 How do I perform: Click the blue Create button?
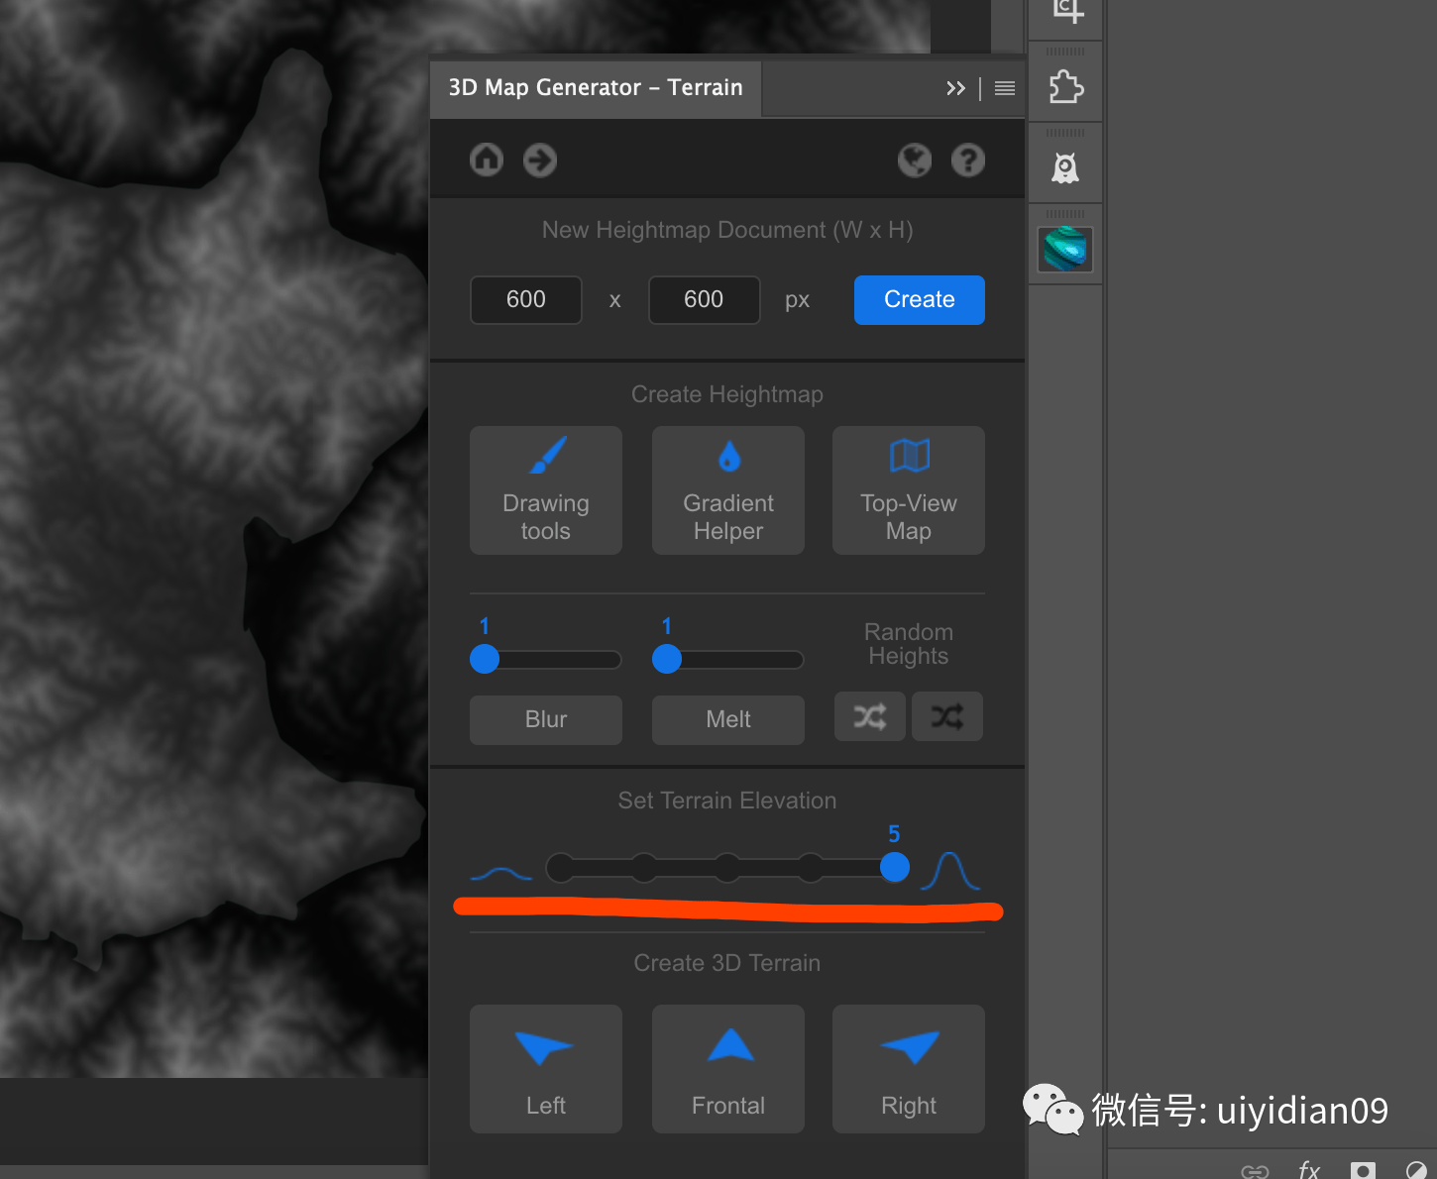click(920, 300)
